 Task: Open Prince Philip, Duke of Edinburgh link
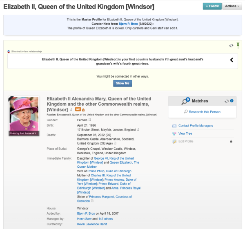(x=109, y=171)
